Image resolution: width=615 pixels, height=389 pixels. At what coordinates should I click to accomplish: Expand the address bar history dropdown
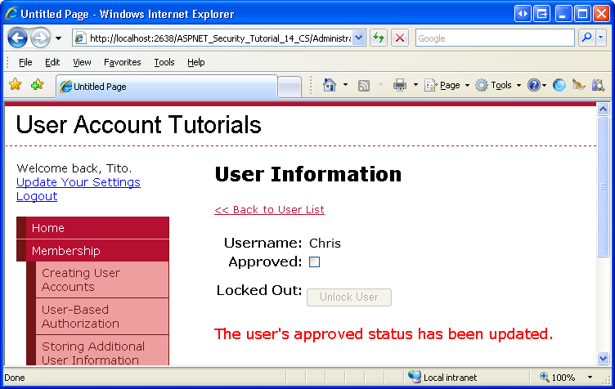point(359,38)
